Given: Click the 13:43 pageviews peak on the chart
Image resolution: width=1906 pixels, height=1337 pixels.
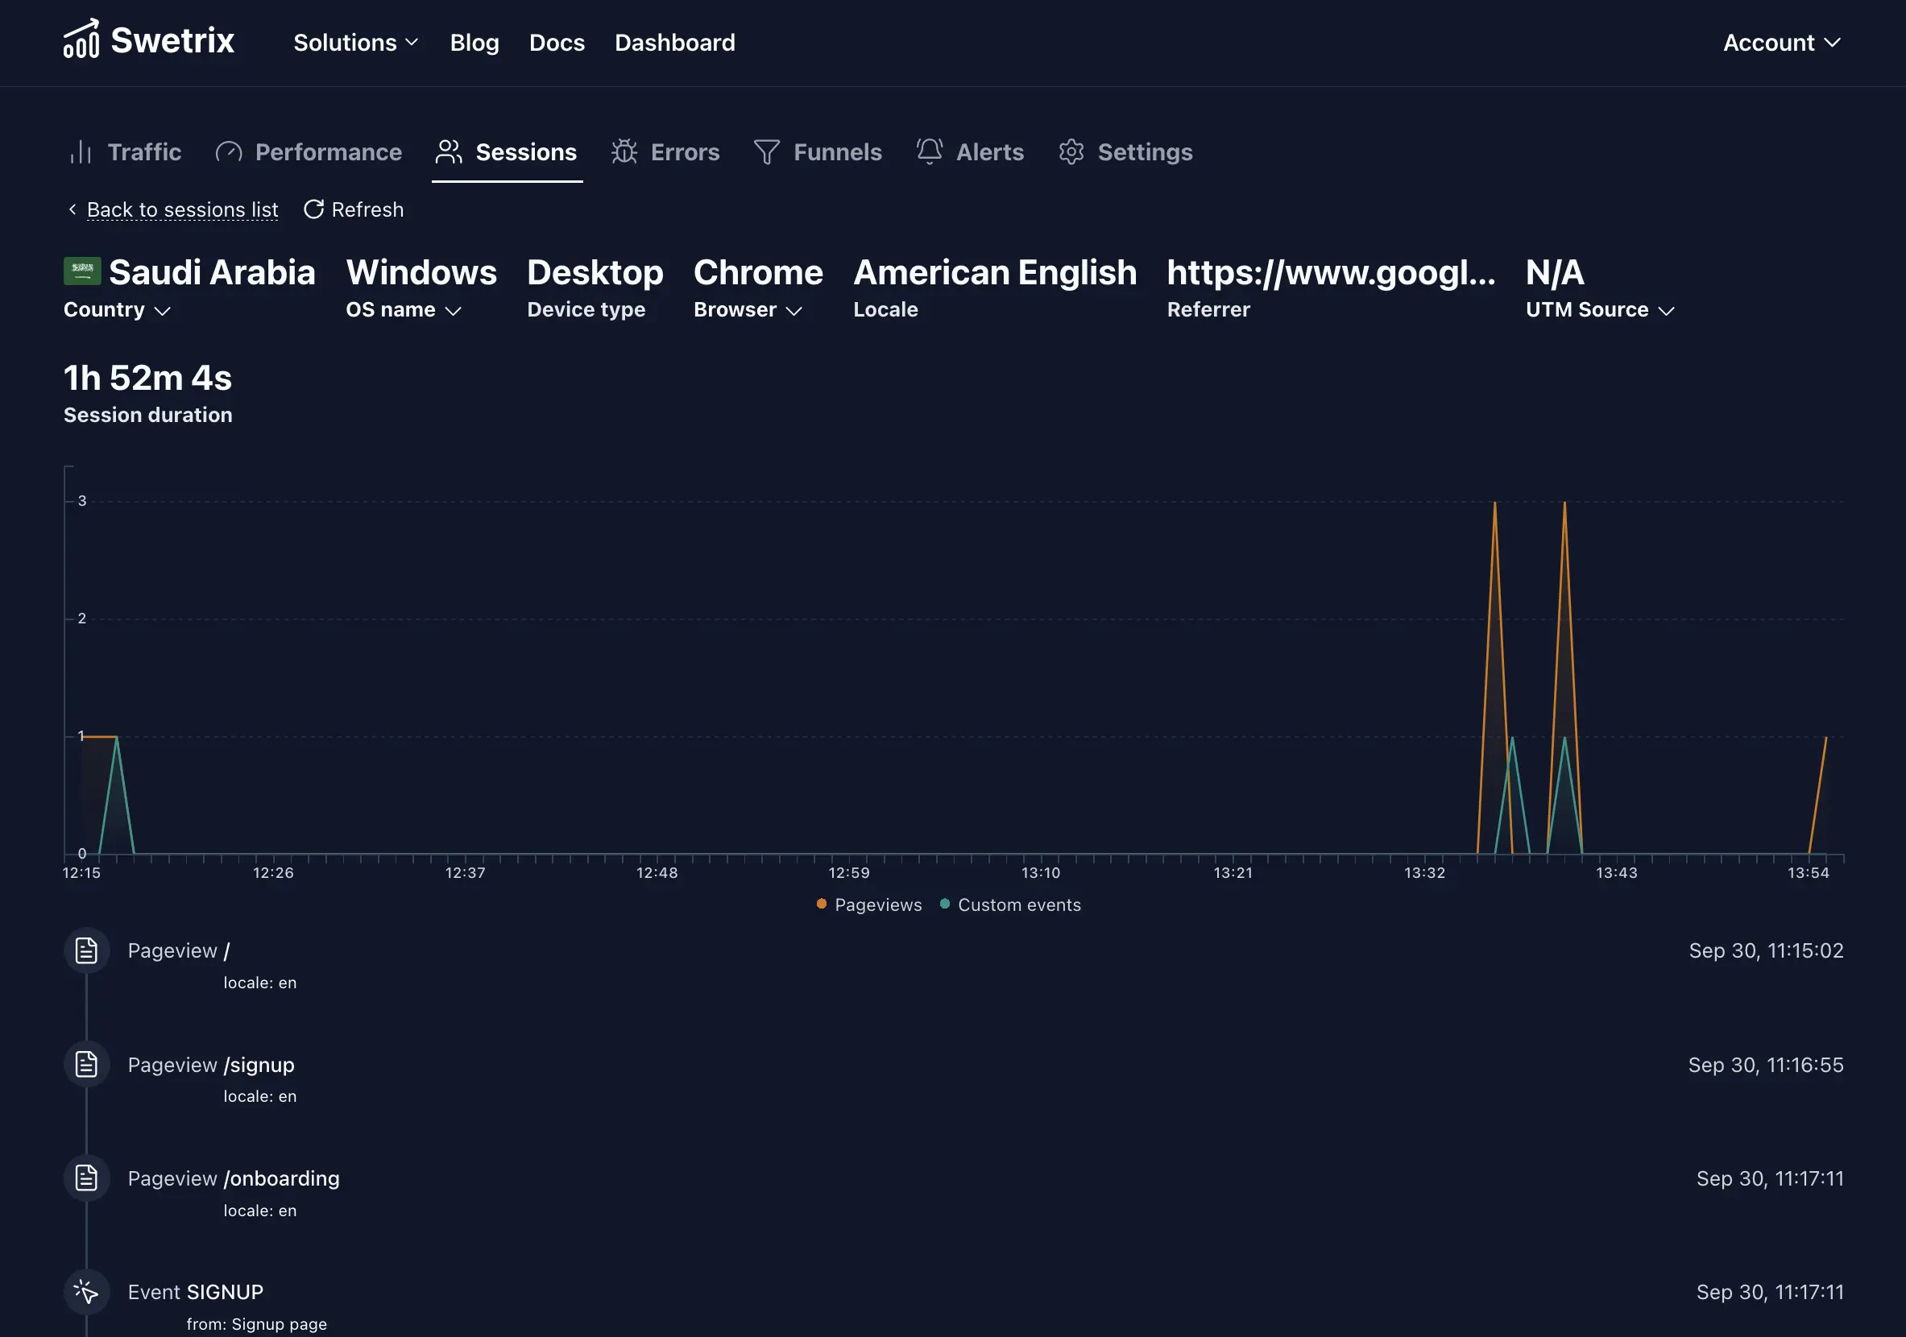Looking at the screenshot, I should pos(1564,503).
